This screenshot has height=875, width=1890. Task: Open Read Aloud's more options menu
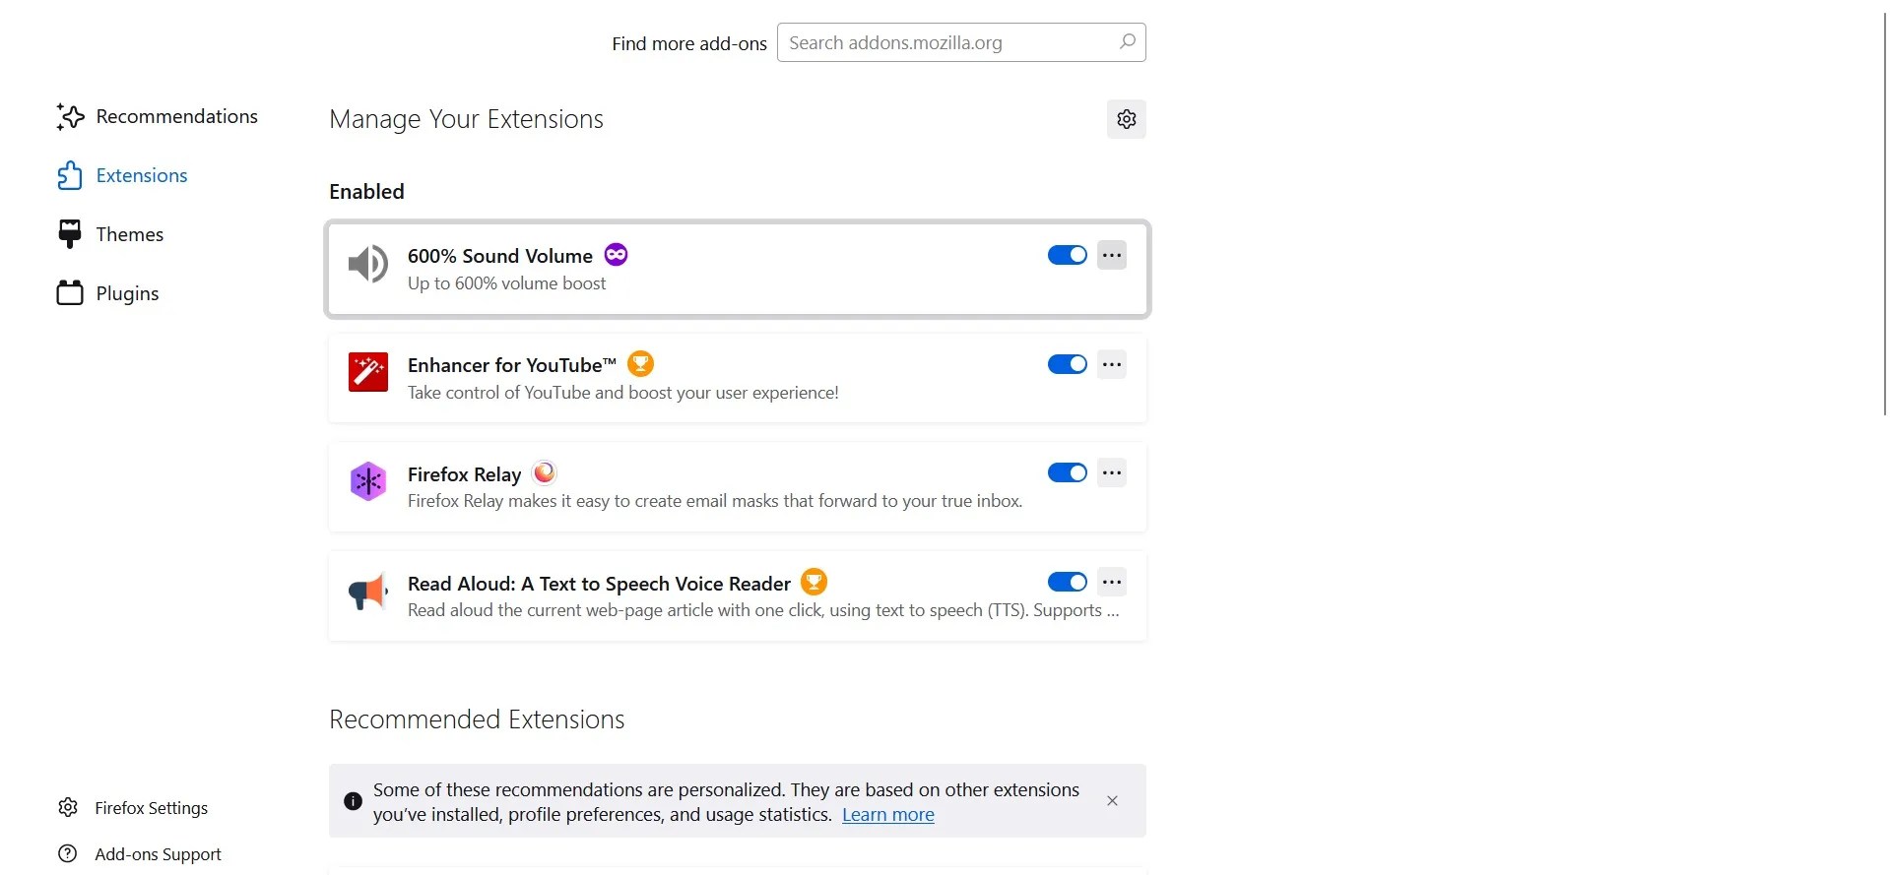coord(1111,582)
